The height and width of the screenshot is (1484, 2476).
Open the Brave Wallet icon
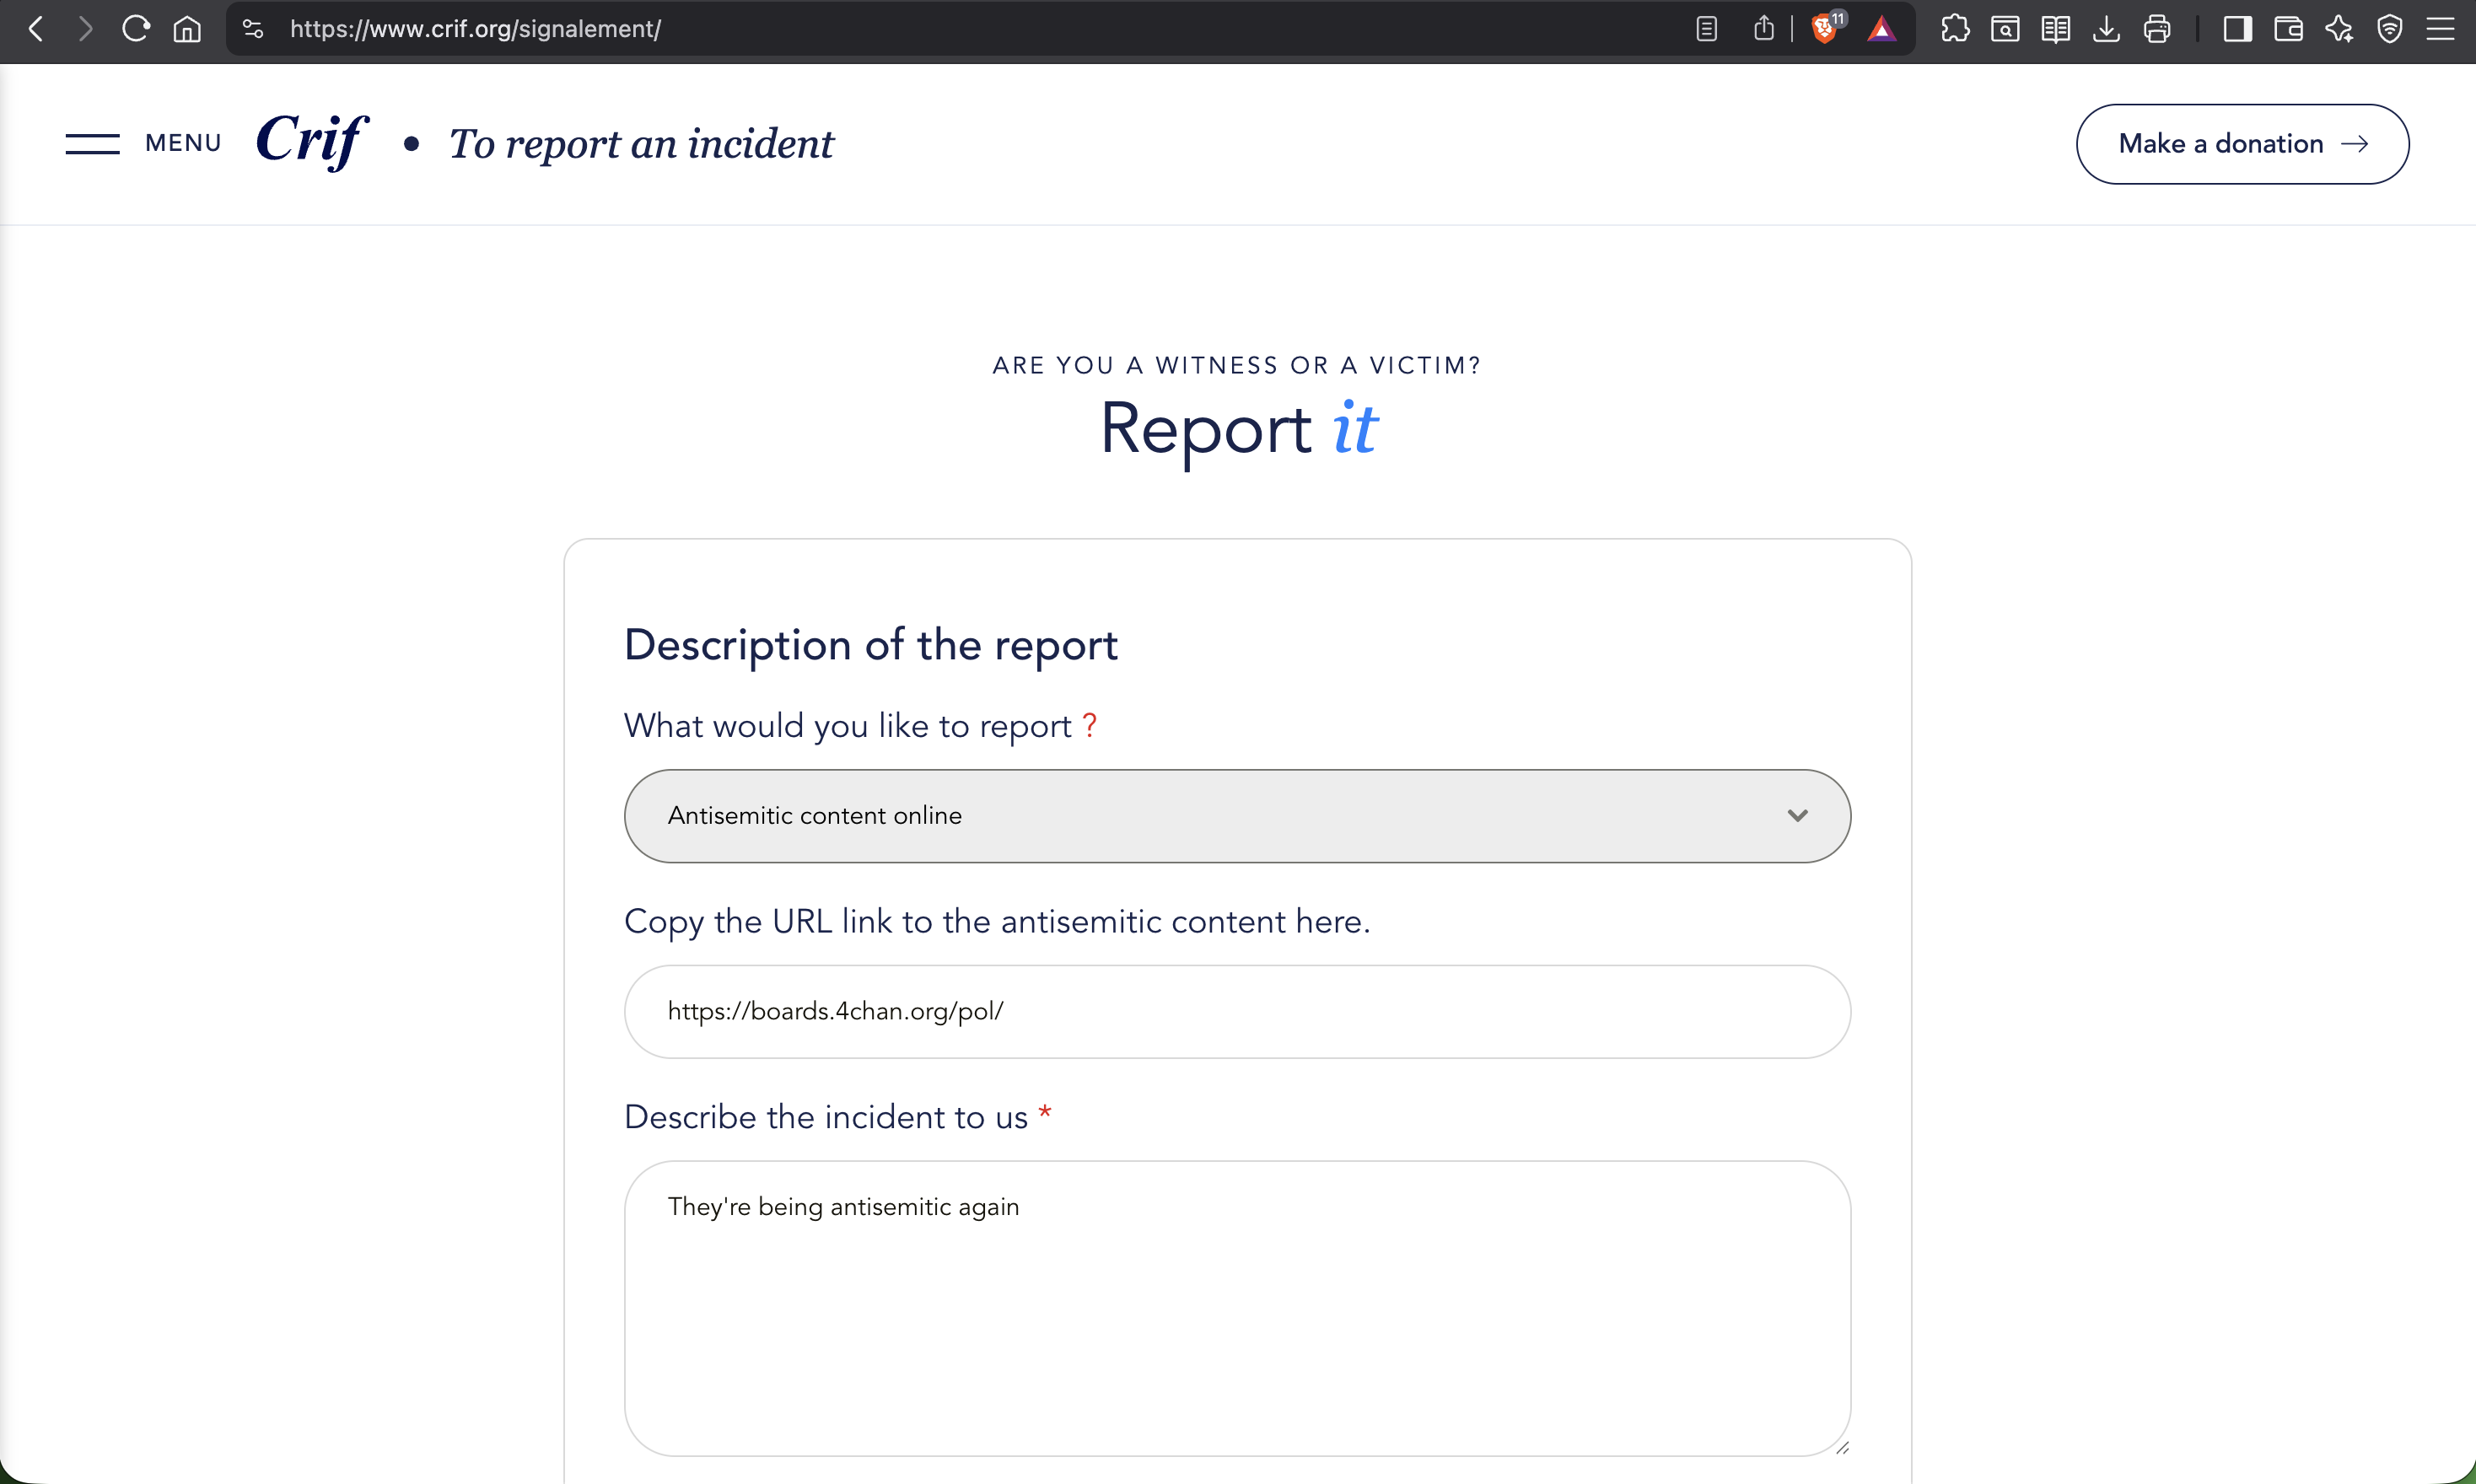pos(2288,29)
